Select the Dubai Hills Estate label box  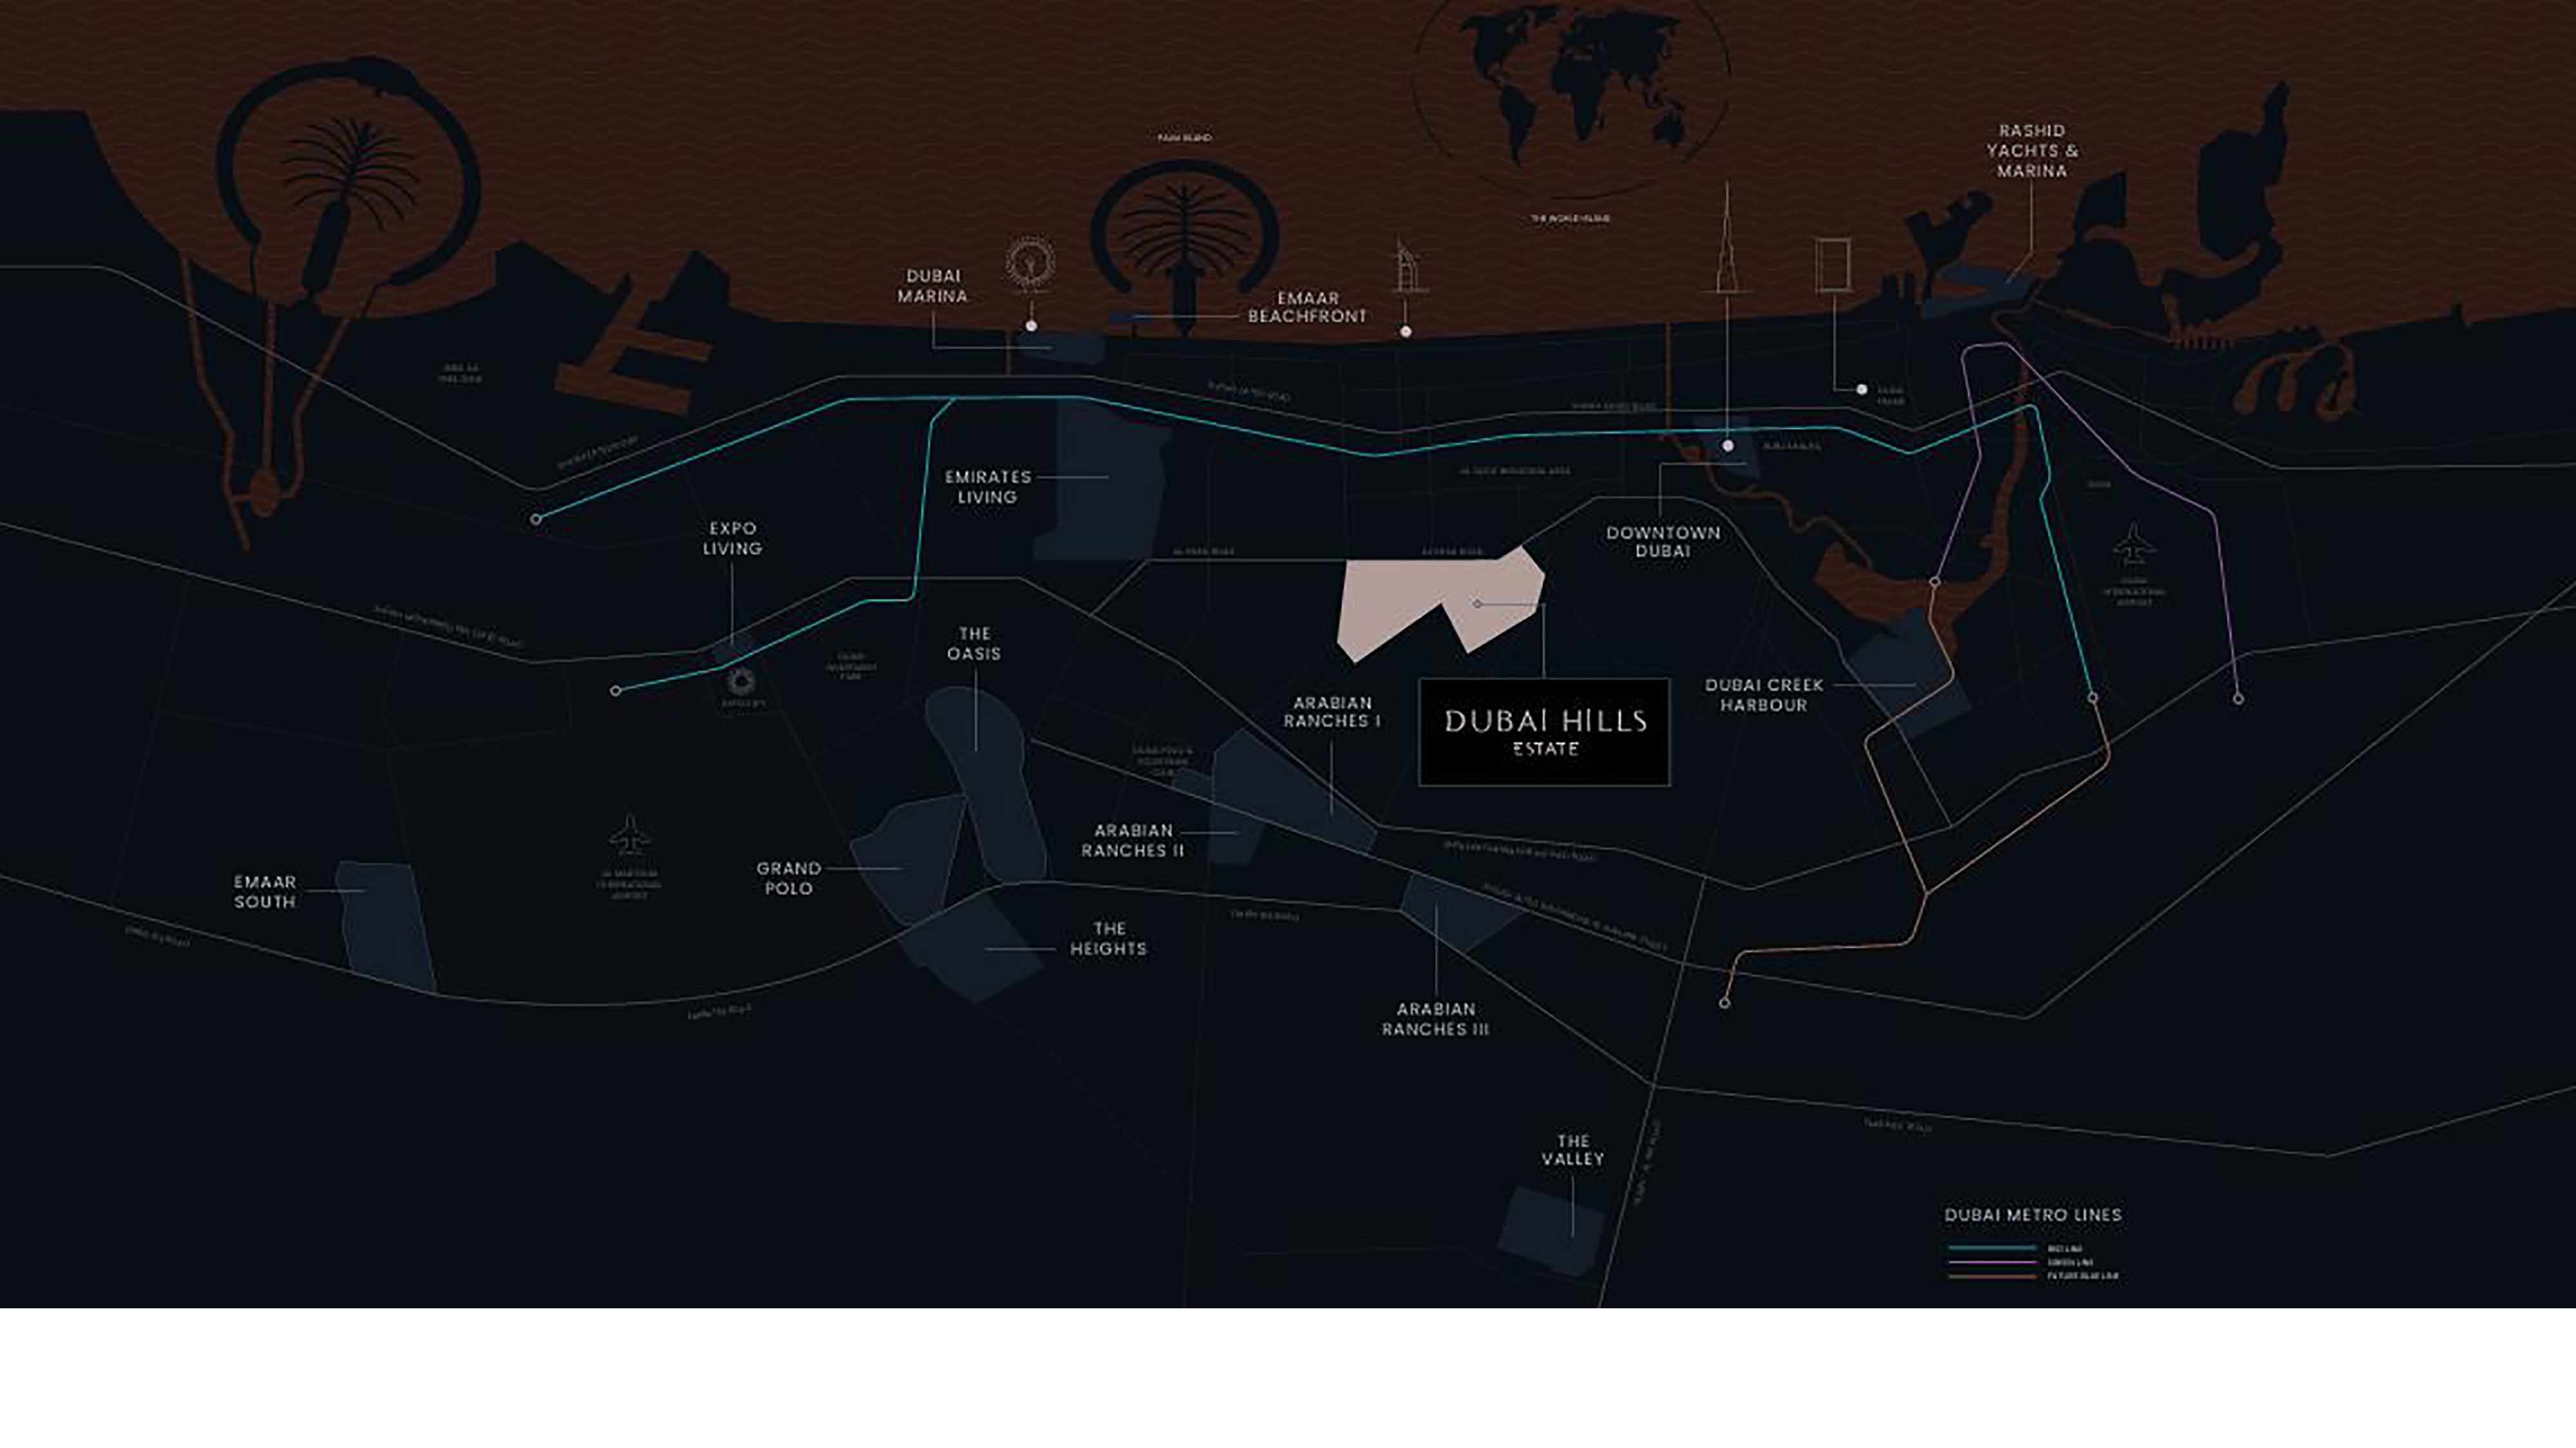(x=1544, y=732)
